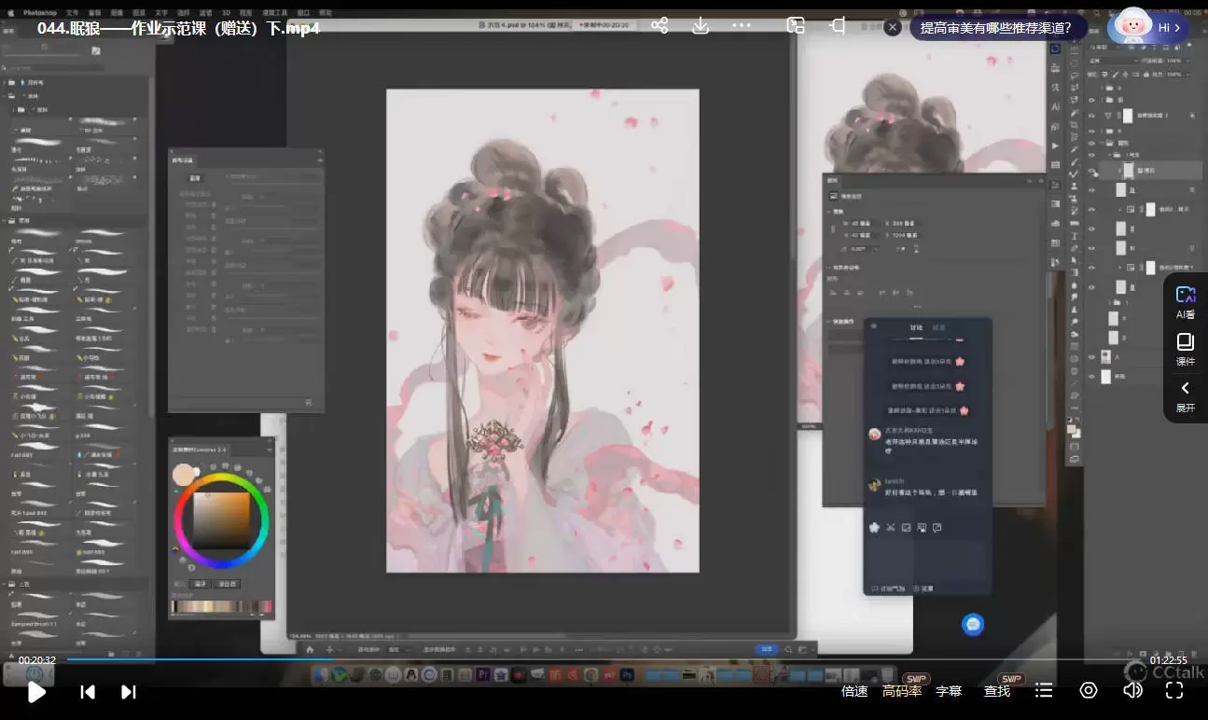1208x720 pixels.
Task: Open the 高码率 quality selector
Action: pos(902,691)
